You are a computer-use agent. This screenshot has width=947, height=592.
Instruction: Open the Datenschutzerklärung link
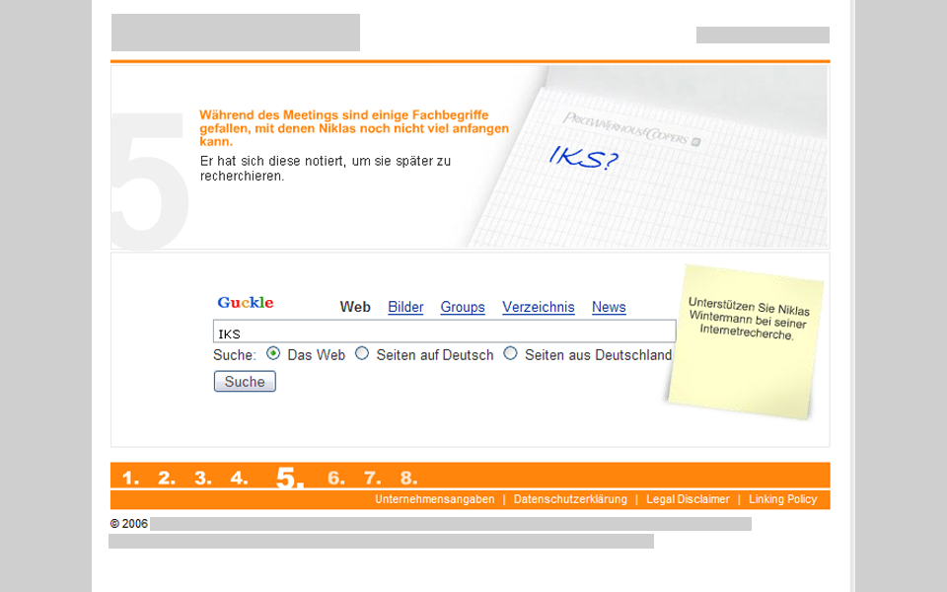(570, 499)
